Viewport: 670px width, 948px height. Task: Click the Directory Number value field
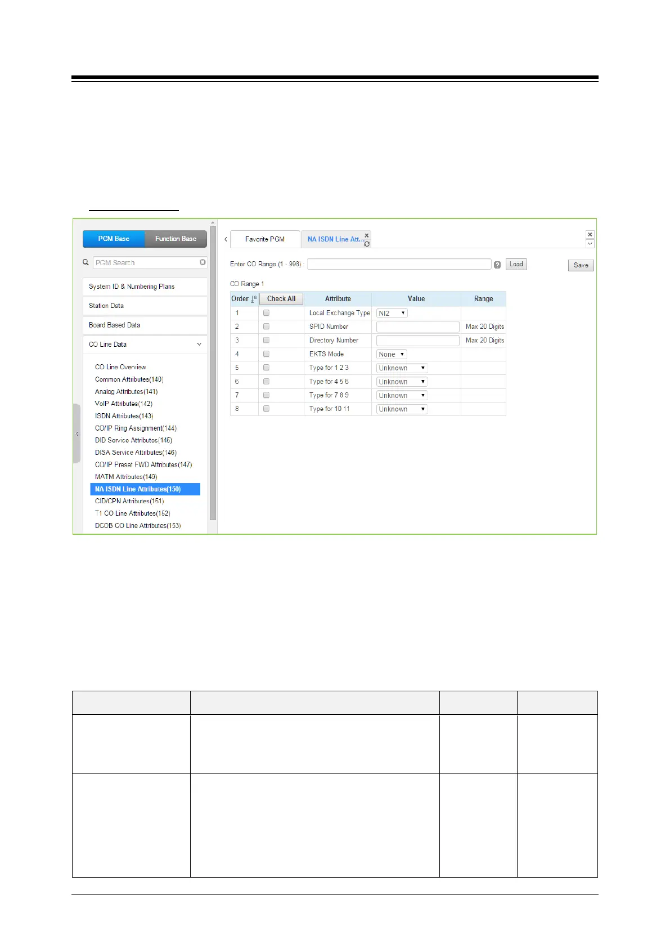point(418,341)
